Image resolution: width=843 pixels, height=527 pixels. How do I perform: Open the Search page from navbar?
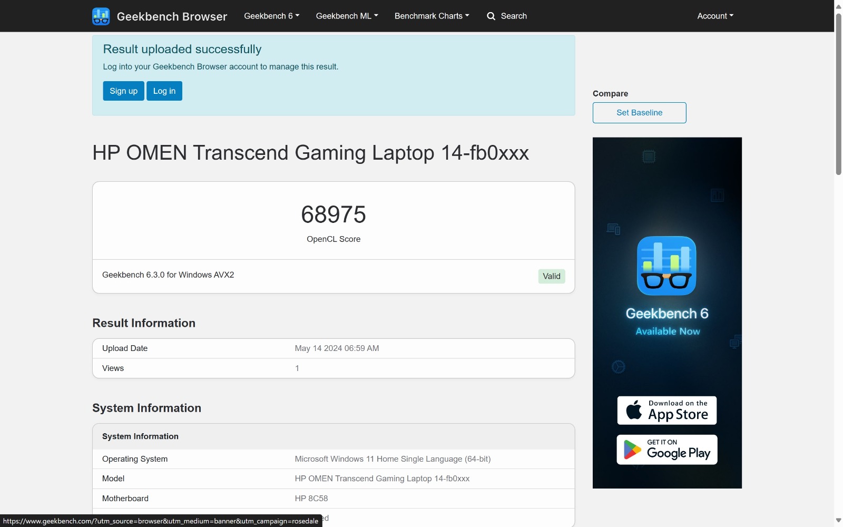pyautogui.click(x=513, y=16)
